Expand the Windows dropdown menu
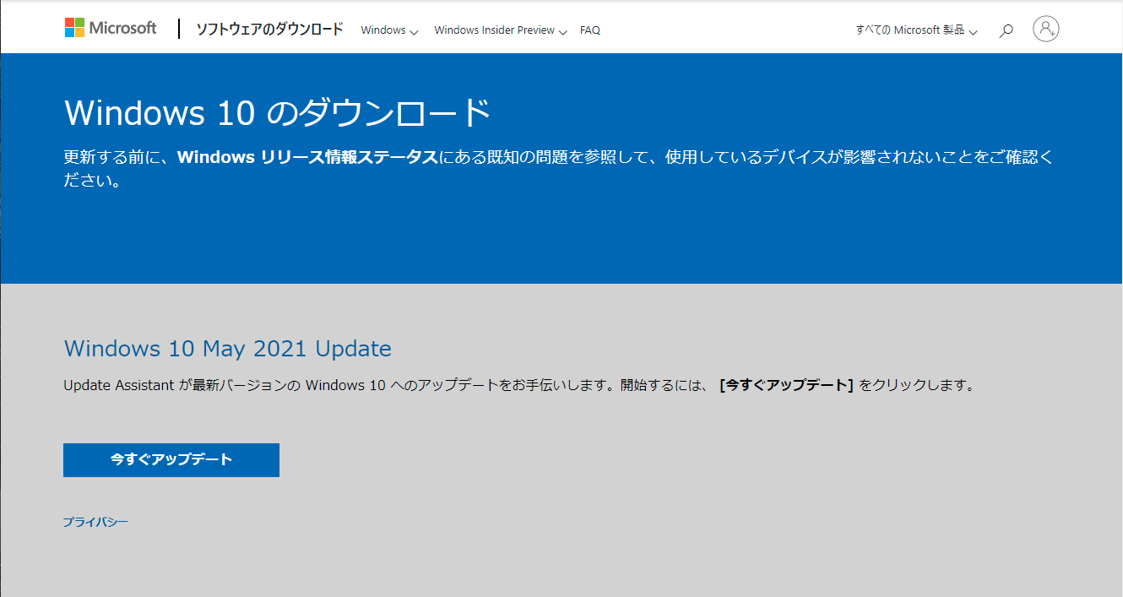Viewport: 1123px width, 597px height. pos(389,30)
